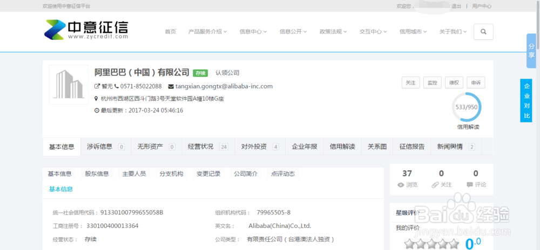Viewport: 540px width, 250px height.
Task: Click credit code 91330100799655058B
Action: tap(132, 213)
